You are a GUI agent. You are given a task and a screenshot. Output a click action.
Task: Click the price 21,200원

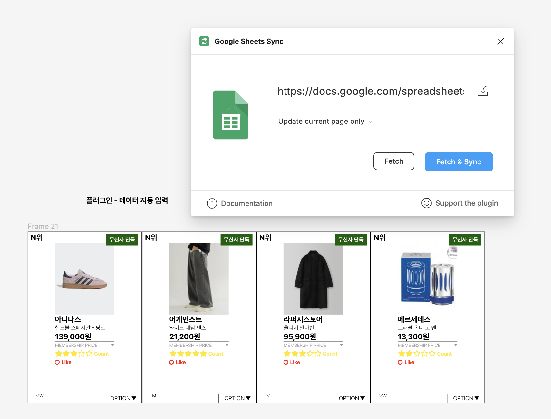[x=185, y=337]
